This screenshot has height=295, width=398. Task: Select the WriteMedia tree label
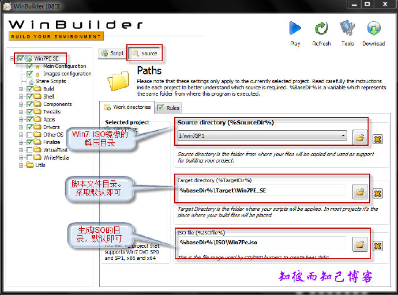click(56, 157)
